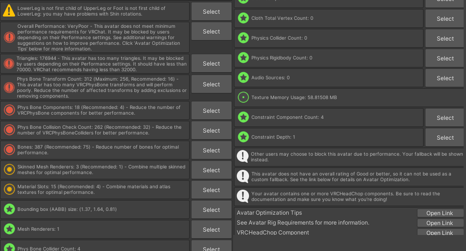Screen dimensions: 466x251
Task: Click the red icon beside Phys Bone Components
Action: pos(9,110)
